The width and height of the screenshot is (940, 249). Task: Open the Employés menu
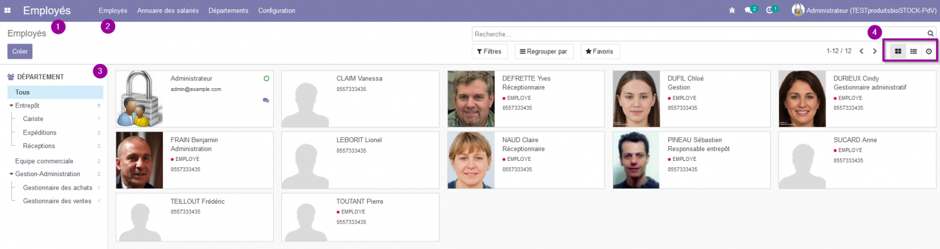click(x=113, y=11)
